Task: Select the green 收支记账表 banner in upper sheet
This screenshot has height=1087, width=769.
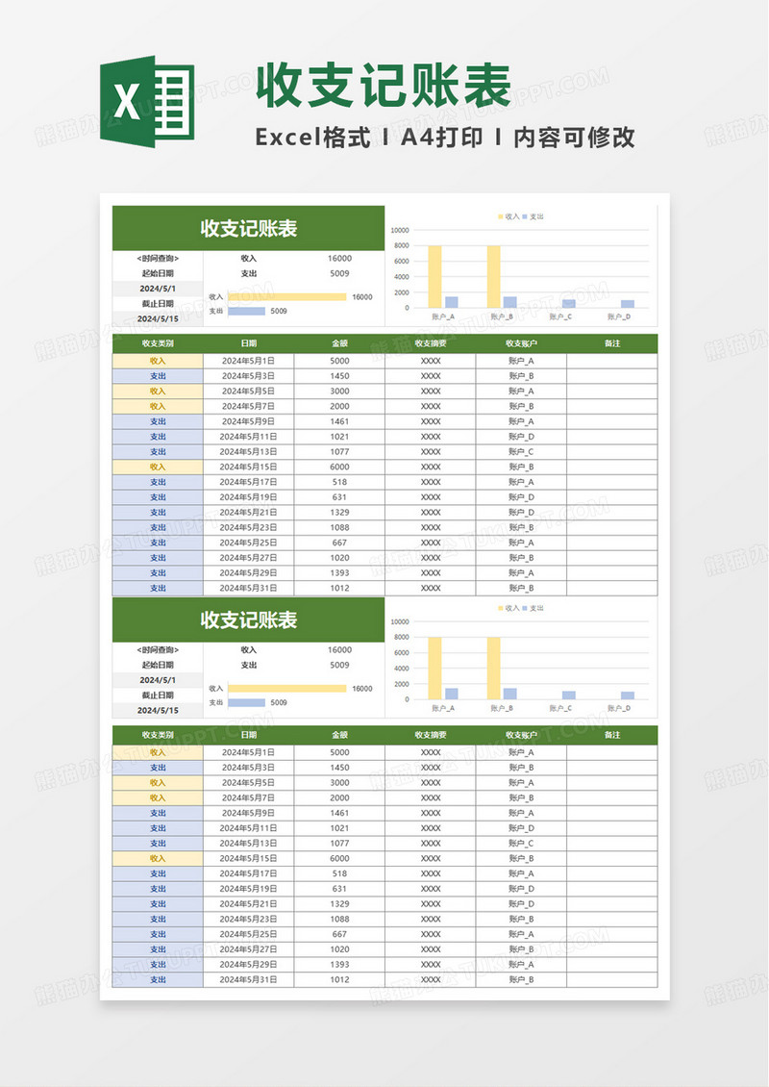Action: coord(249,228)
